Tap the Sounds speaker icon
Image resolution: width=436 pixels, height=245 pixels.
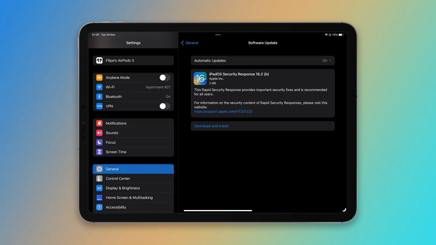99,133
